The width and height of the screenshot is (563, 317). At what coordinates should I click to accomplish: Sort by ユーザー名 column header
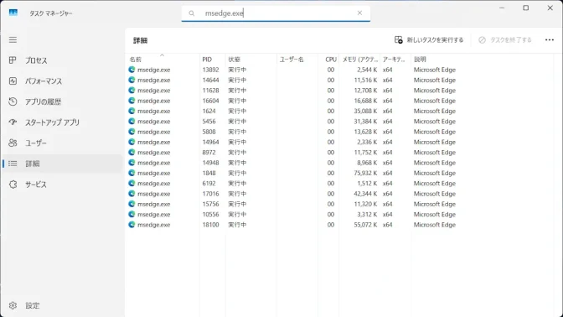297,60
